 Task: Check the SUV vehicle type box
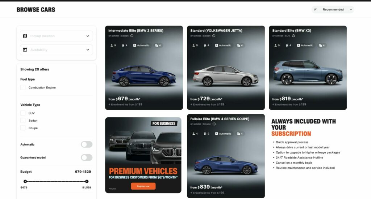23,113
